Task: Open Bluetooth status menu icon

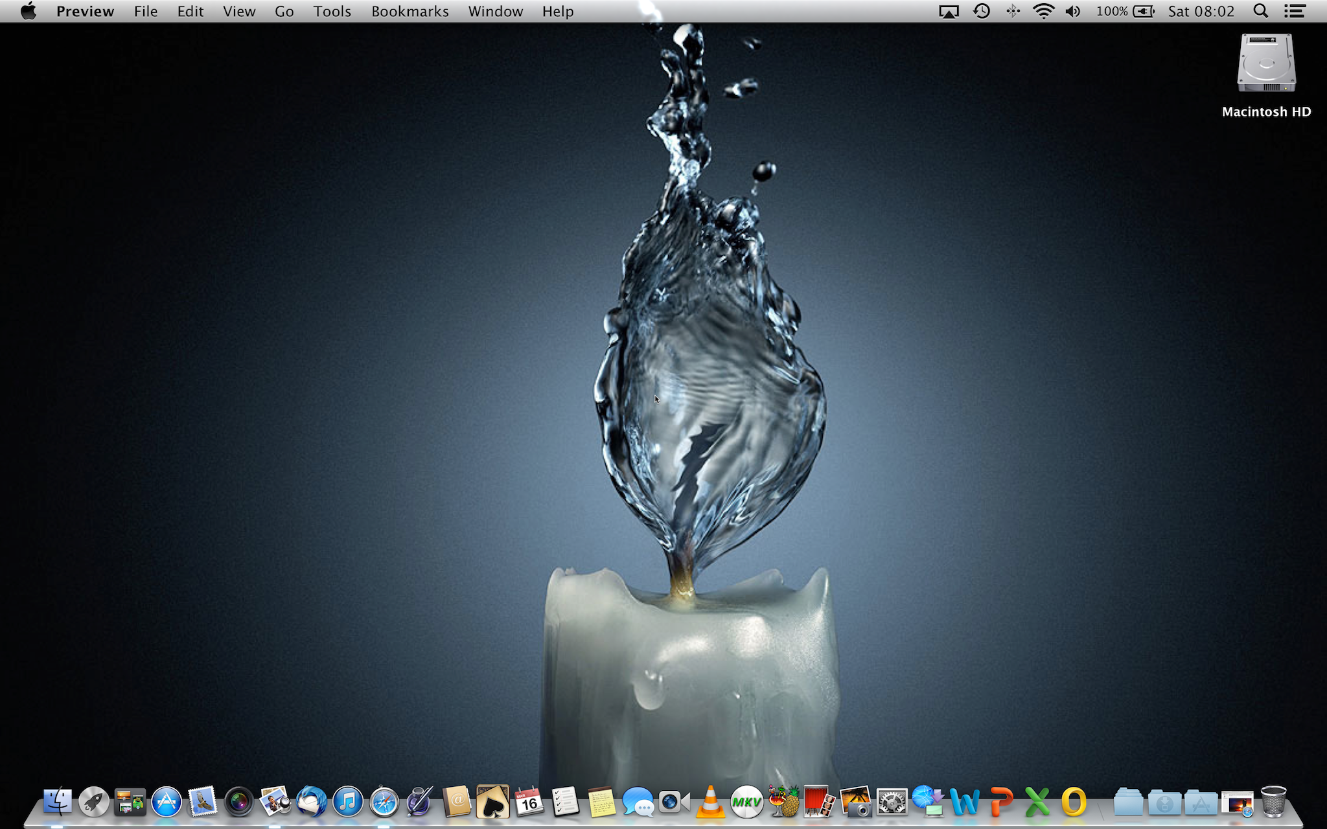Action: 1013,11
